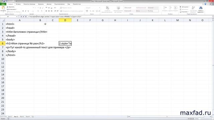Toggle italic formatting
This screenshot has width=214, height=120.
tap(25, 11)
